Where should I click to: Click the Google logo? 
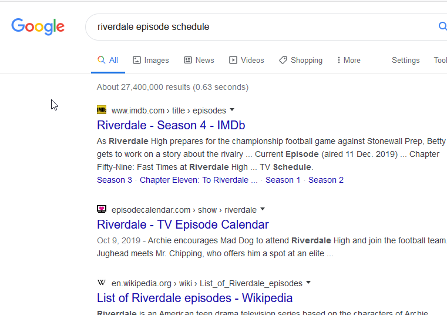pos(38,26)
